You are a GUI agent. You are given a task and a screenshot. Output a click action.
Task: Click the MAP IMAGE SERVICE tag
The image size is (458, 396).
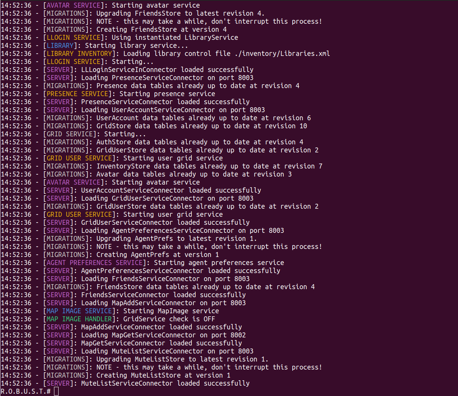tap(79, 311)
